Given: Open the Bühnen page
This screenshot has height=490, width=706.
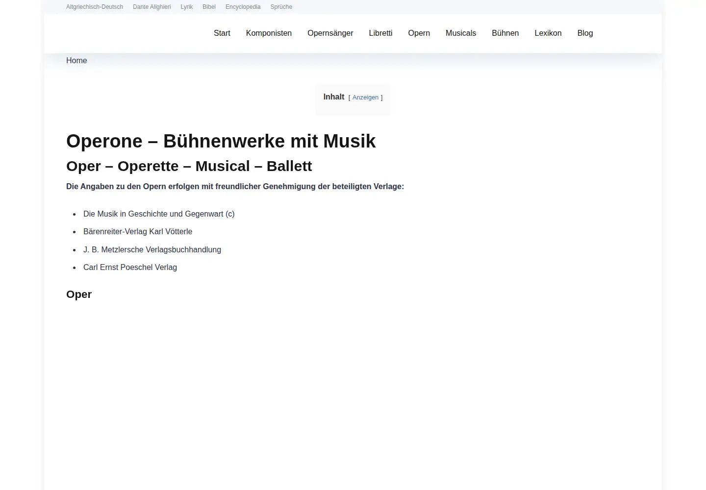Looking at the screenshot, I should [x=505, y=33].
